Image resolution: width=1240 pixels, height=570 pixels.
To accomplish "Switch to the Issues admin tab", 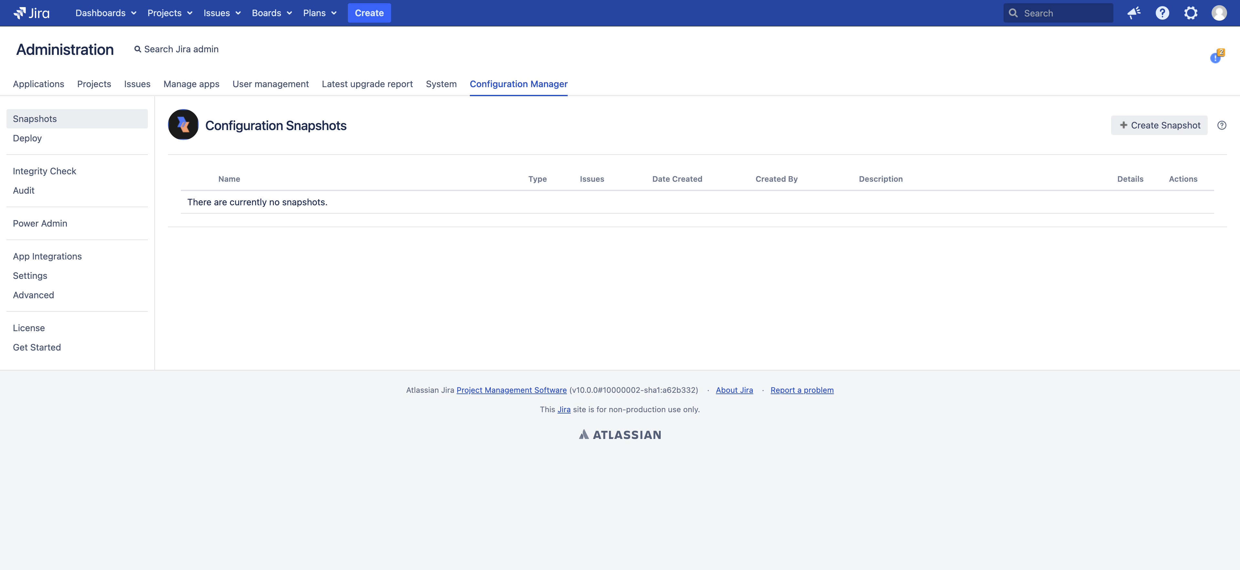I will tap(137, 84).
